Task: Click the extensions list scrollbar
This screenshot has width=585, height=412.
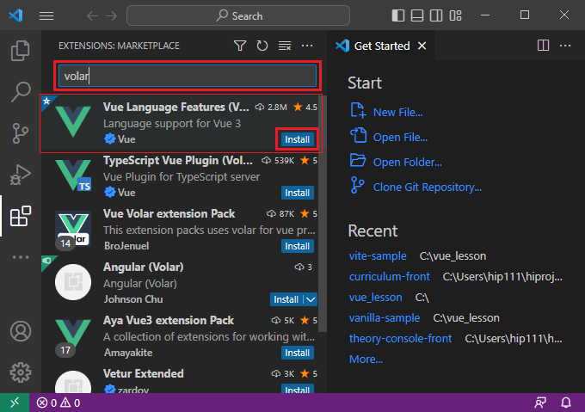Action: [x=324, y=213]
